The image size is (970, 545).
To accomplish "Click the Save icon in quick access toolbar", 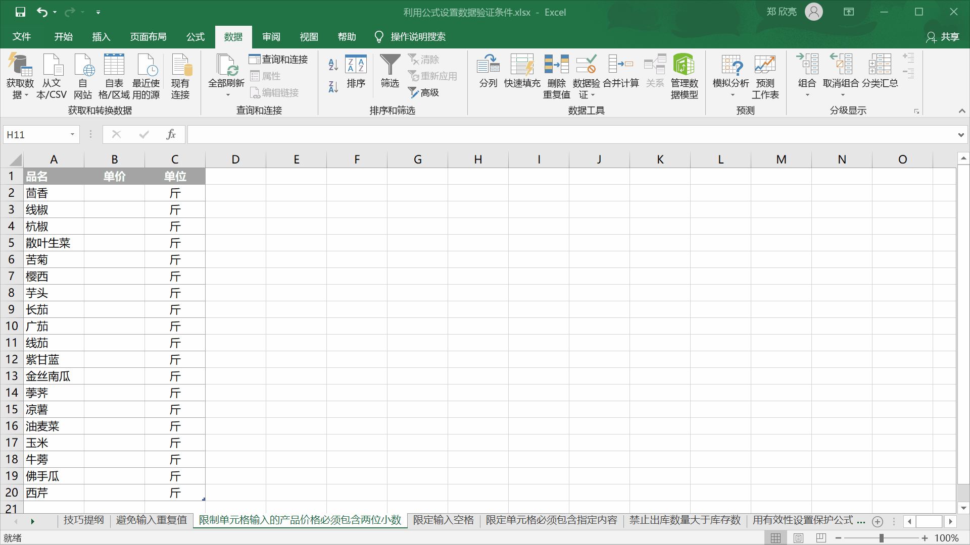I will click(20, 12).
